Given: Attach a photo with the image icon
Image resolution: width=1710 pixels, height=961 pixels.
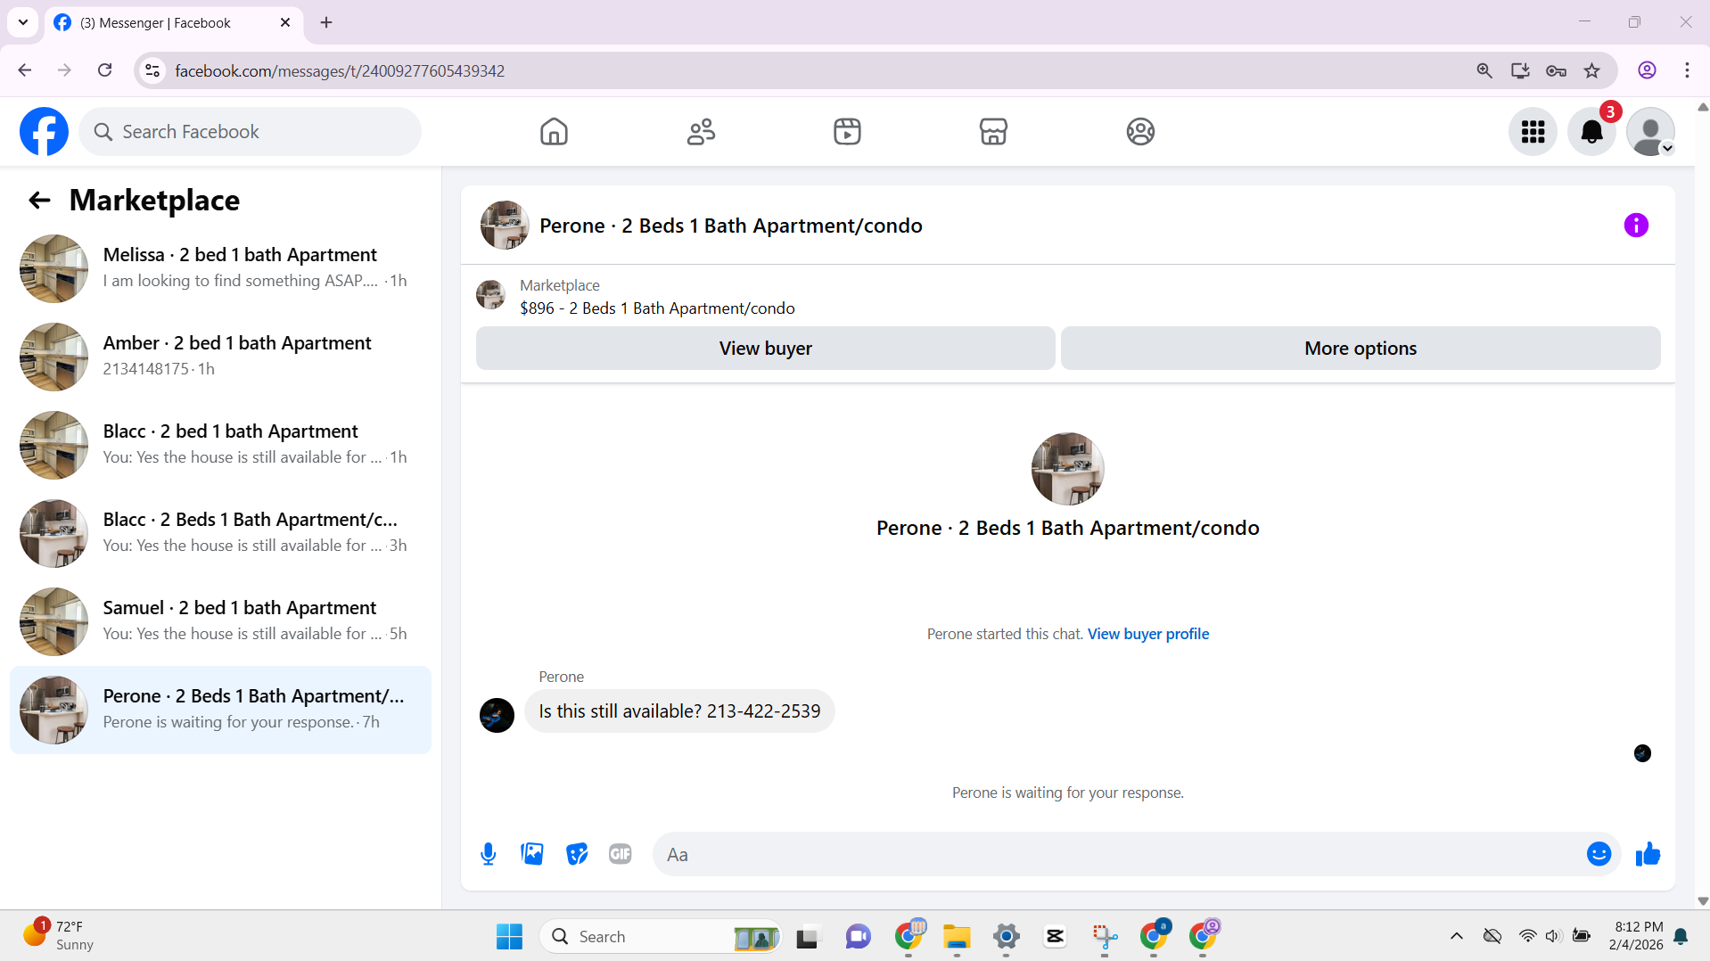Looking at the screenshot, I should 532,854.
